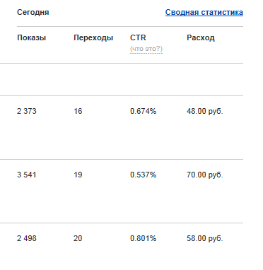Viewport: 263px width, 270px height.
Task: Click the 3 541 impressions value
Action: coord(27,175)
